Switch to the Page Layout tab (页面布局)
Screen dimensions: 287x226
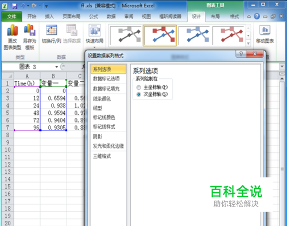71,17
